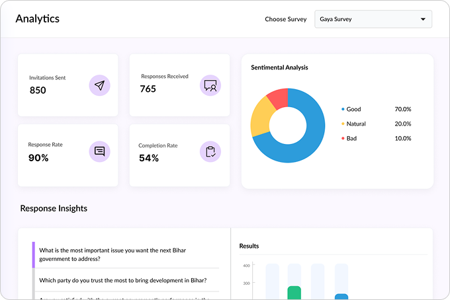Click the Invitations Sent 850 card

point(67,85)
